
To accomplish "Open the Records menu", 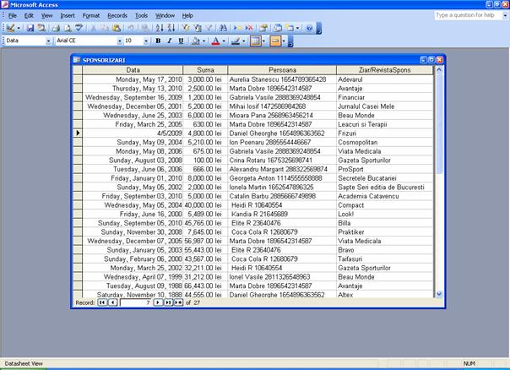I will (x=117, y=15).
